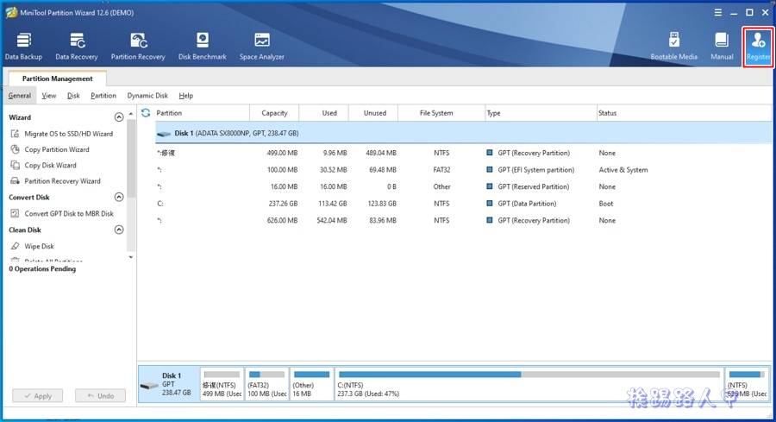Click the (Other) 16 MB block in disk map
776x422 pixels.
[312, 384]
